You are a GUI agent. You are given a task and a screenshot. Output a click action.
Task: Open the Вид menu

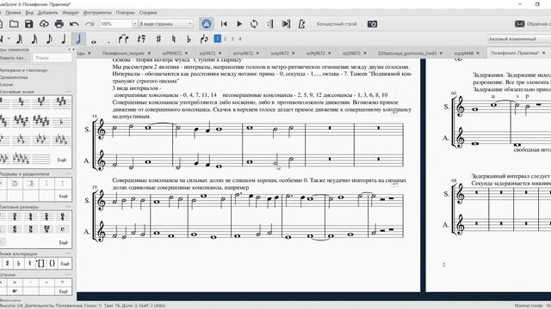29,12
